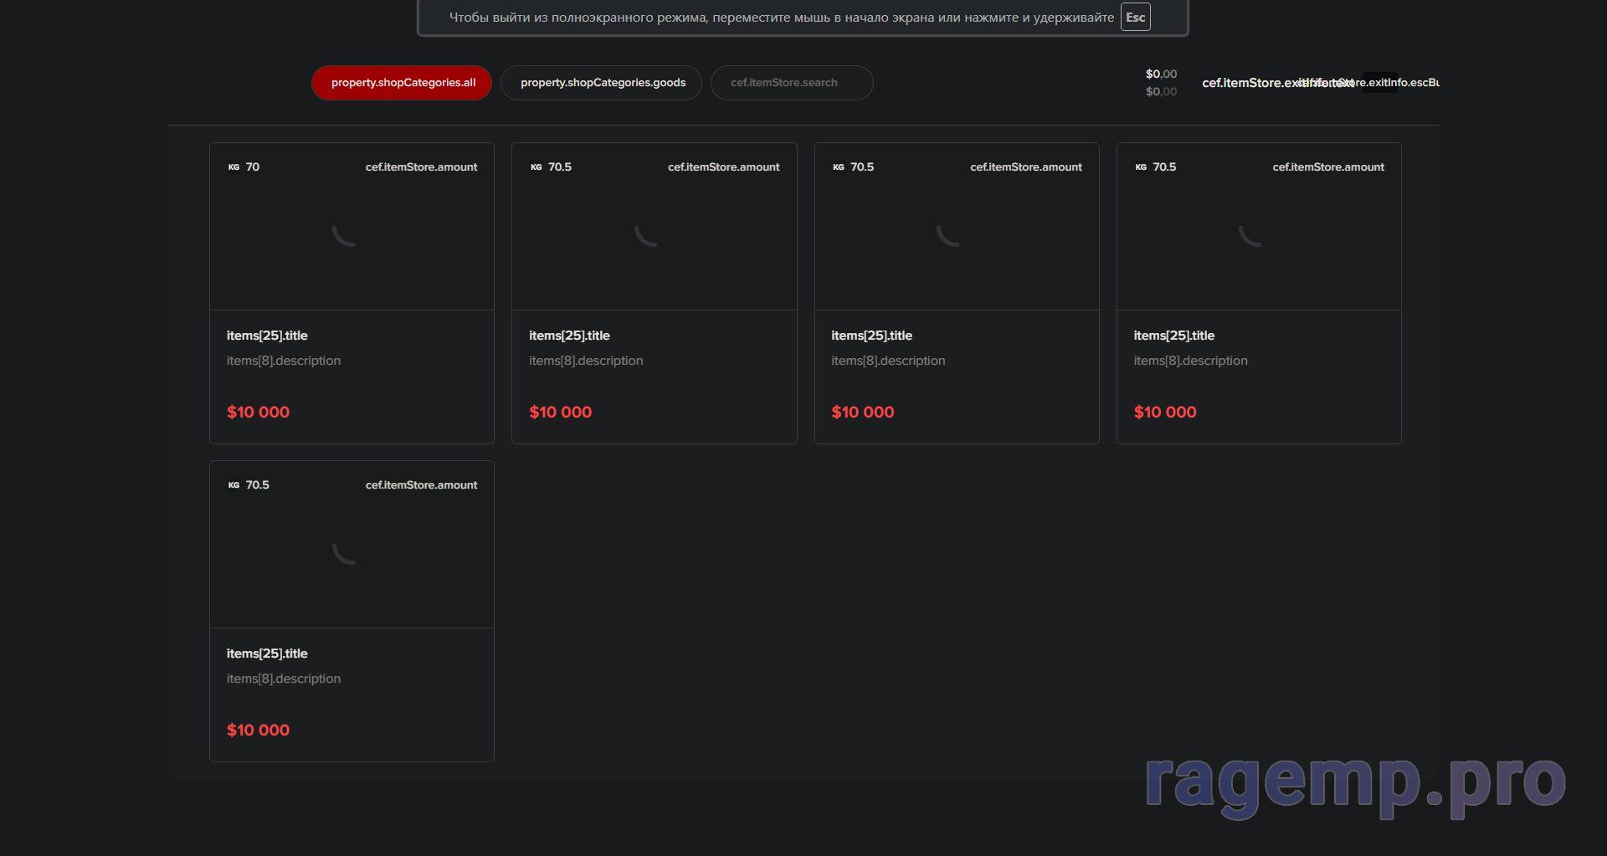Click the upper white $0,00 balance
Screen dimensions: 1607x856
pos(1161,74)
